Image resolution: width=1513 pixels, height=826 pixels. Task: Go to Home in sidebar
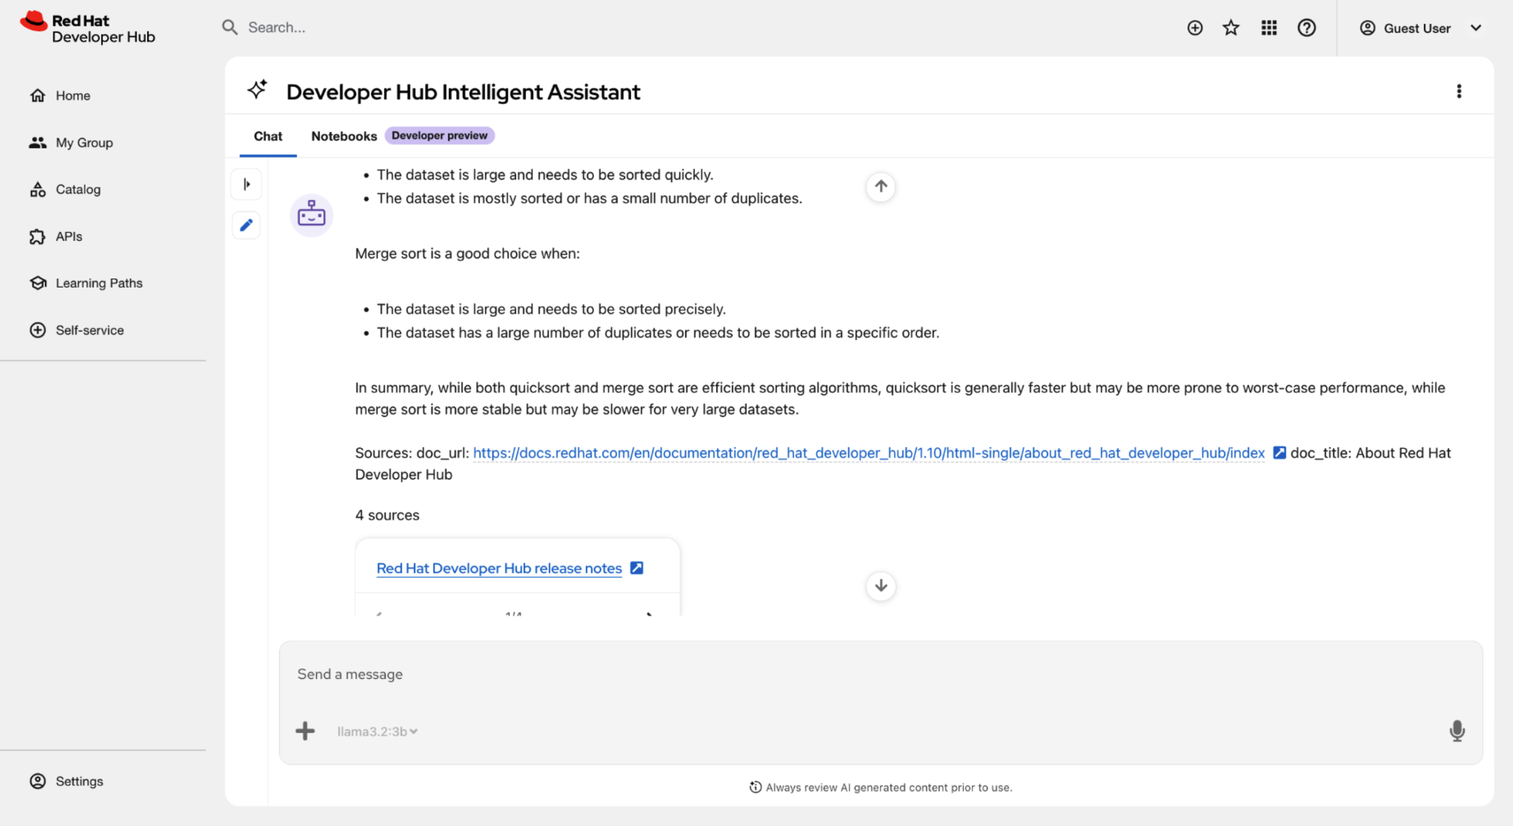click(73, 96)
